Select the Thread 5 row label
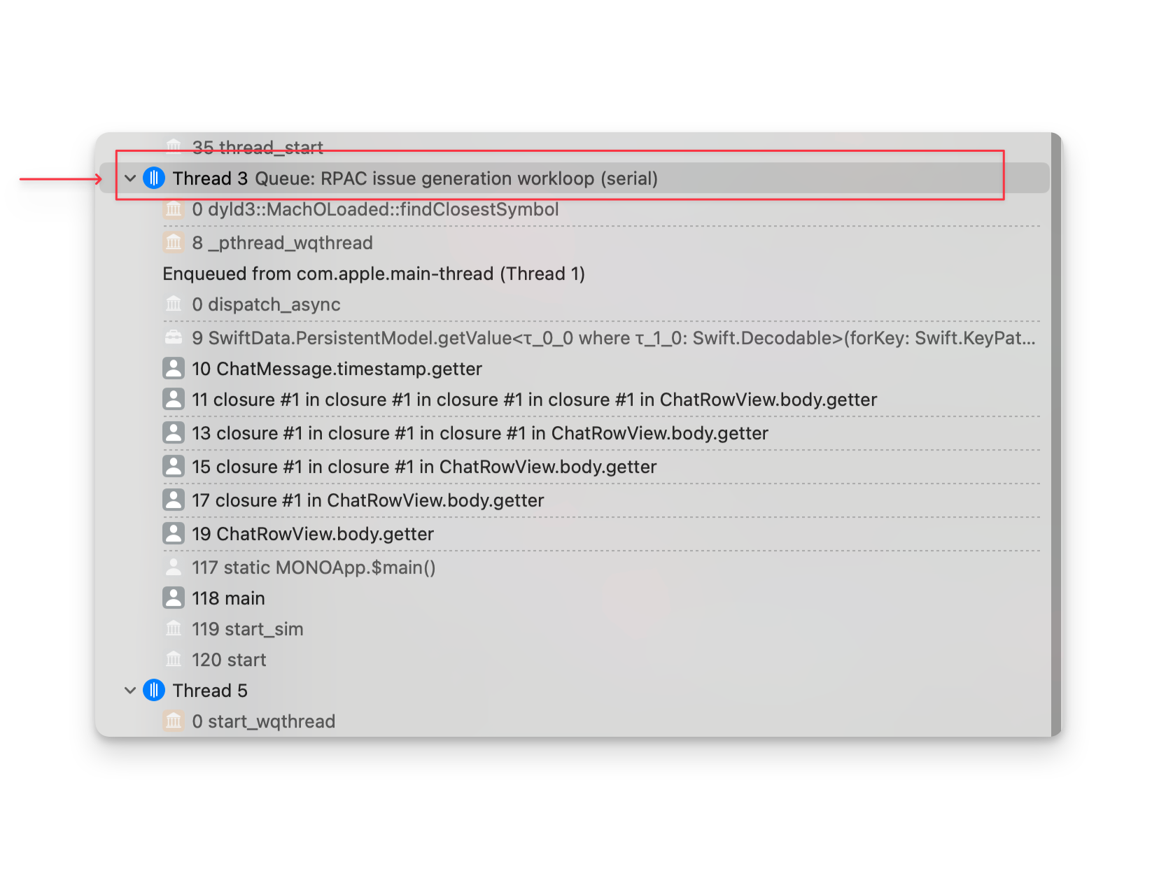 click(210, 691)
